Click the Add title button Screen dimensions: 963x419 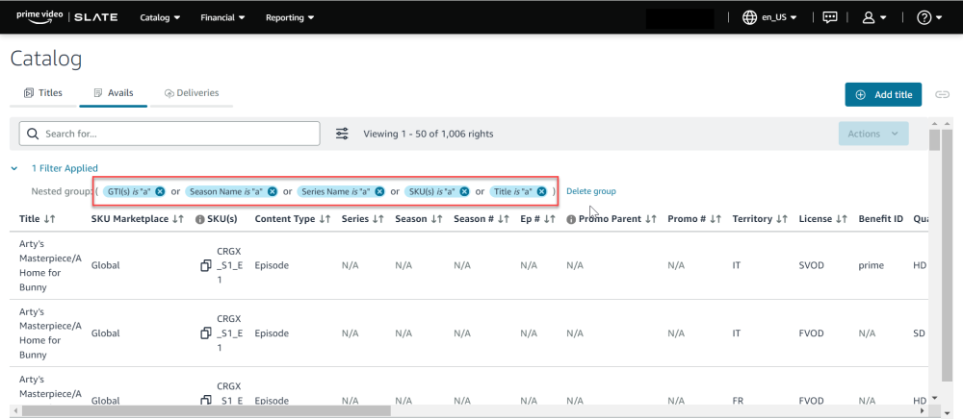pyautogui.click(x=883, y=94)
